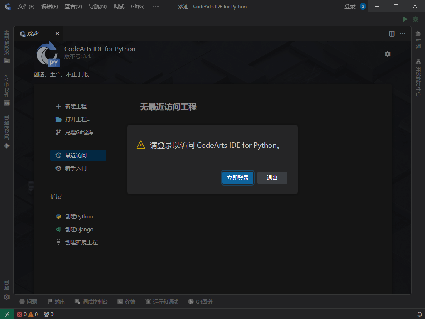The height and width of the screenshot is (319, 425).
Task: Split the editor with the layout icon
Action: [x=392, y=34]
